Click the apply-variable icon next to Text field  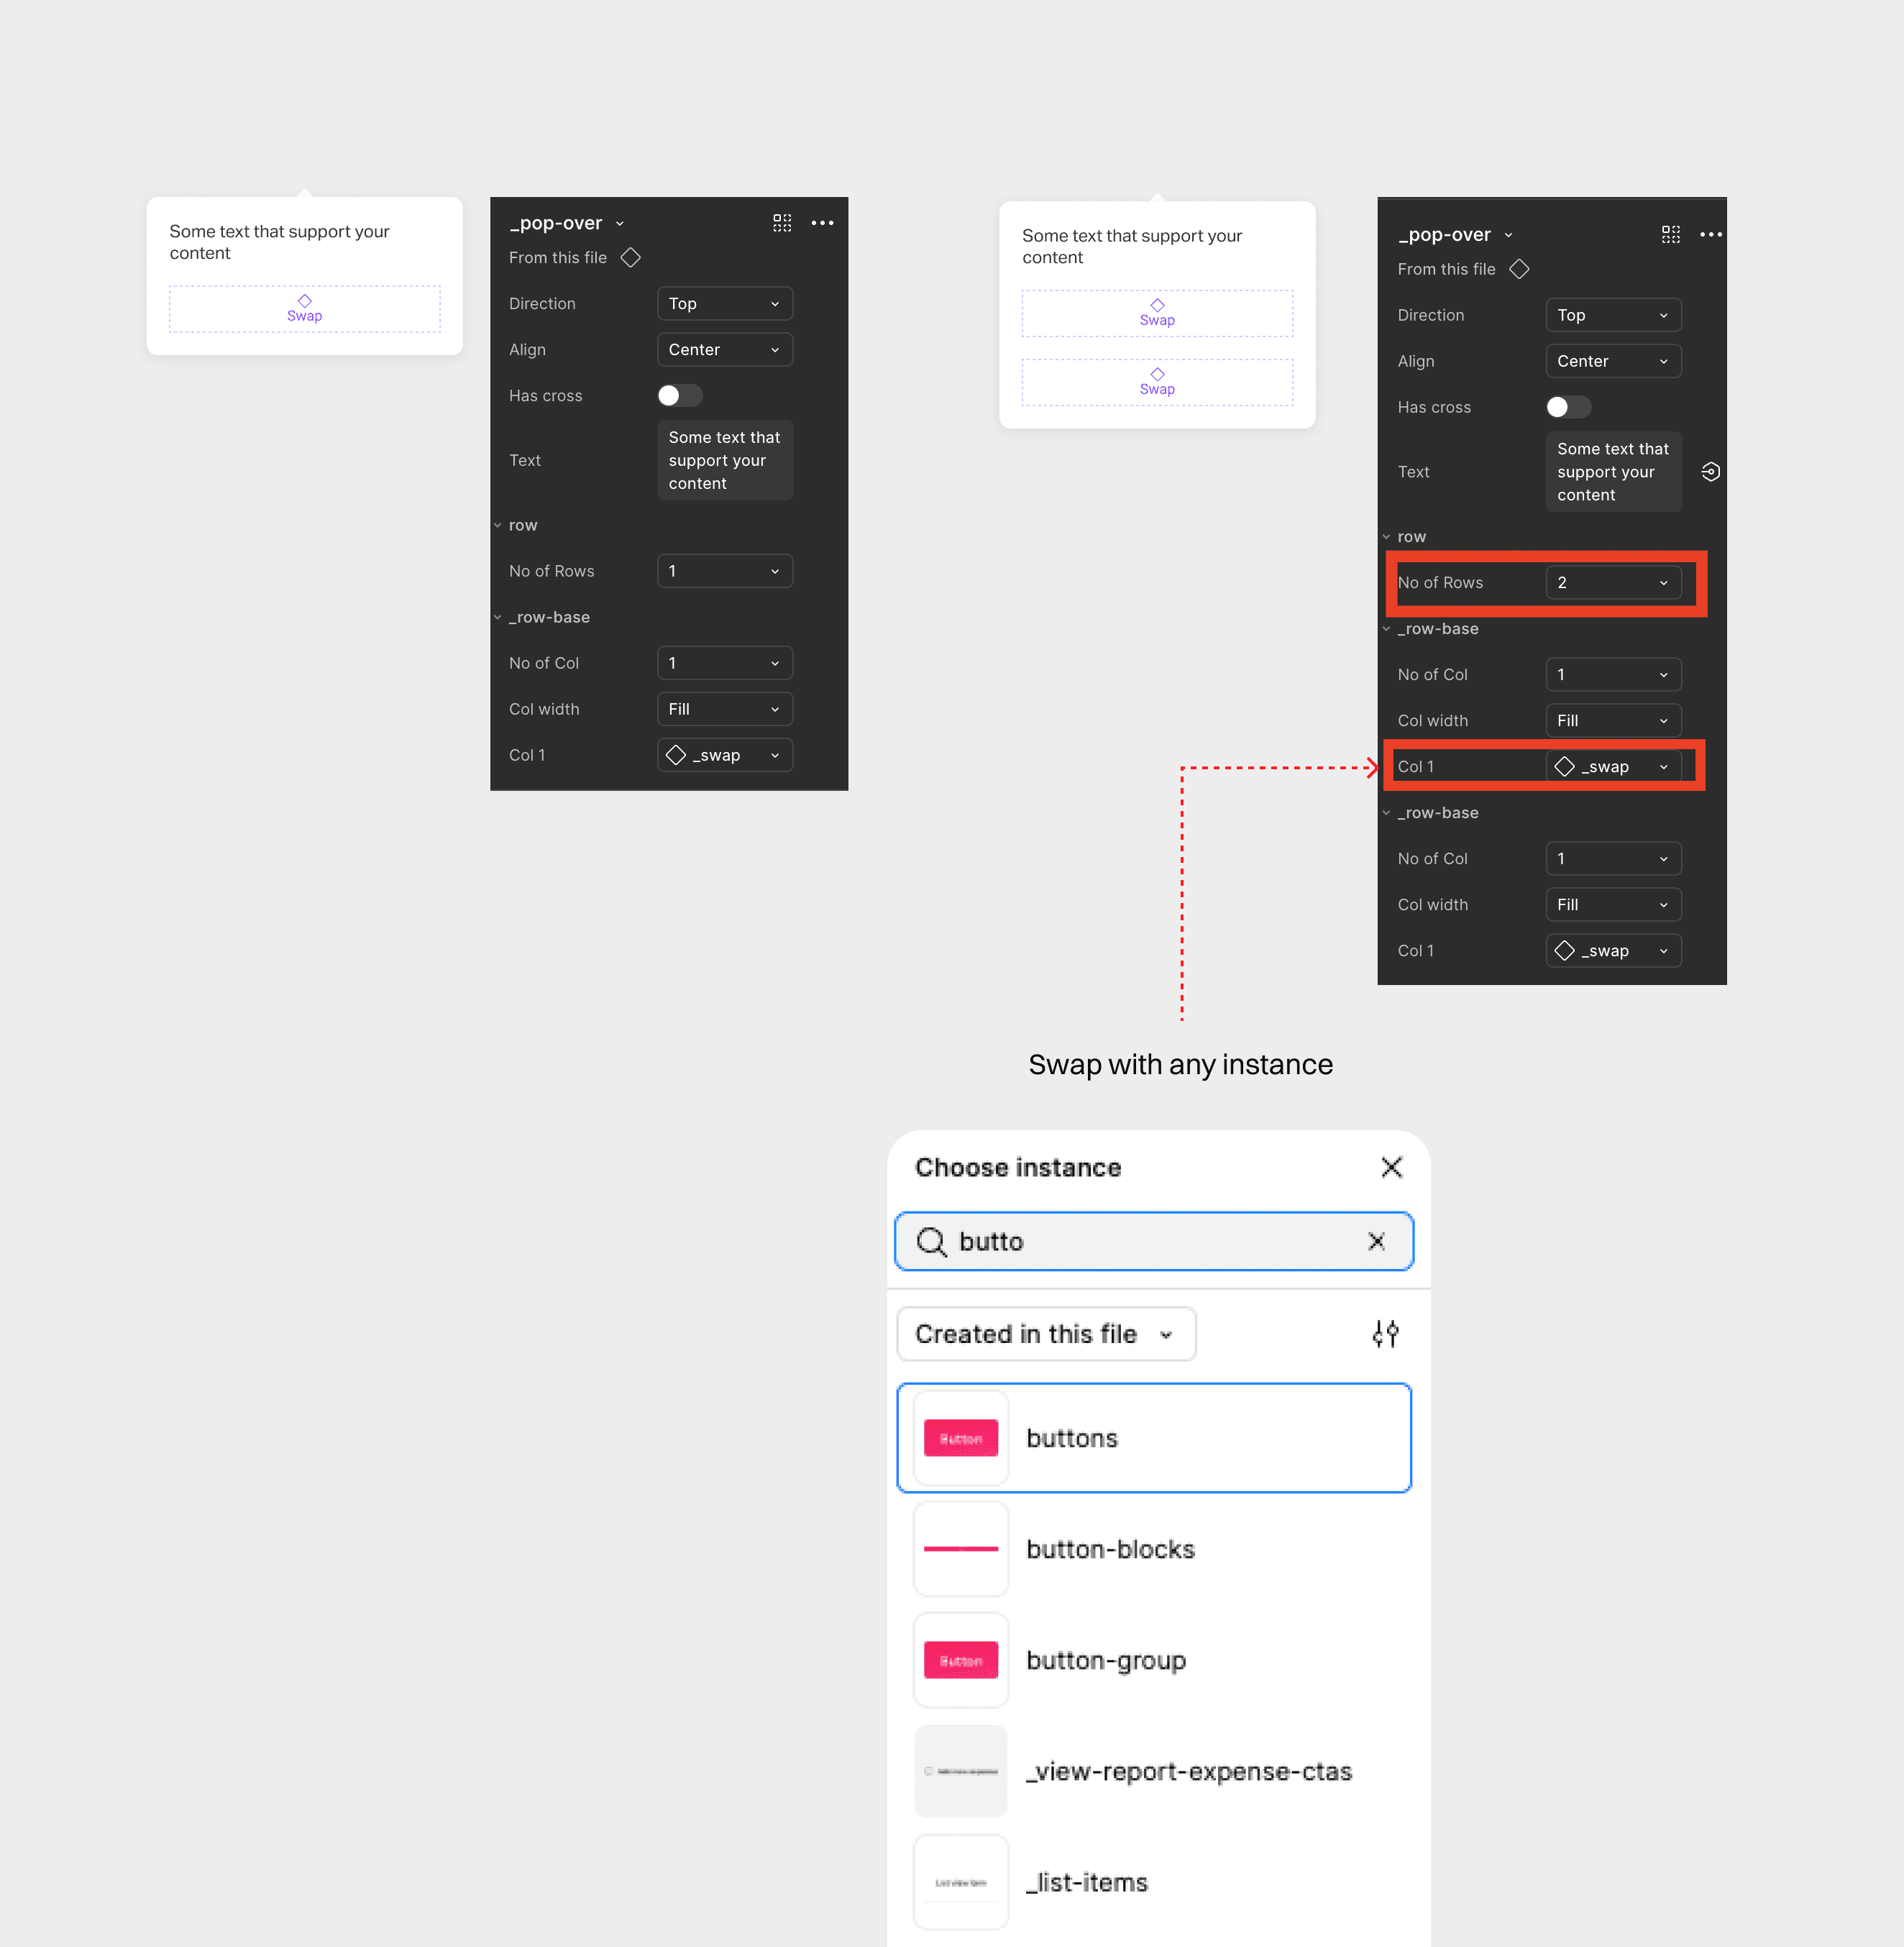[1710, 472]
